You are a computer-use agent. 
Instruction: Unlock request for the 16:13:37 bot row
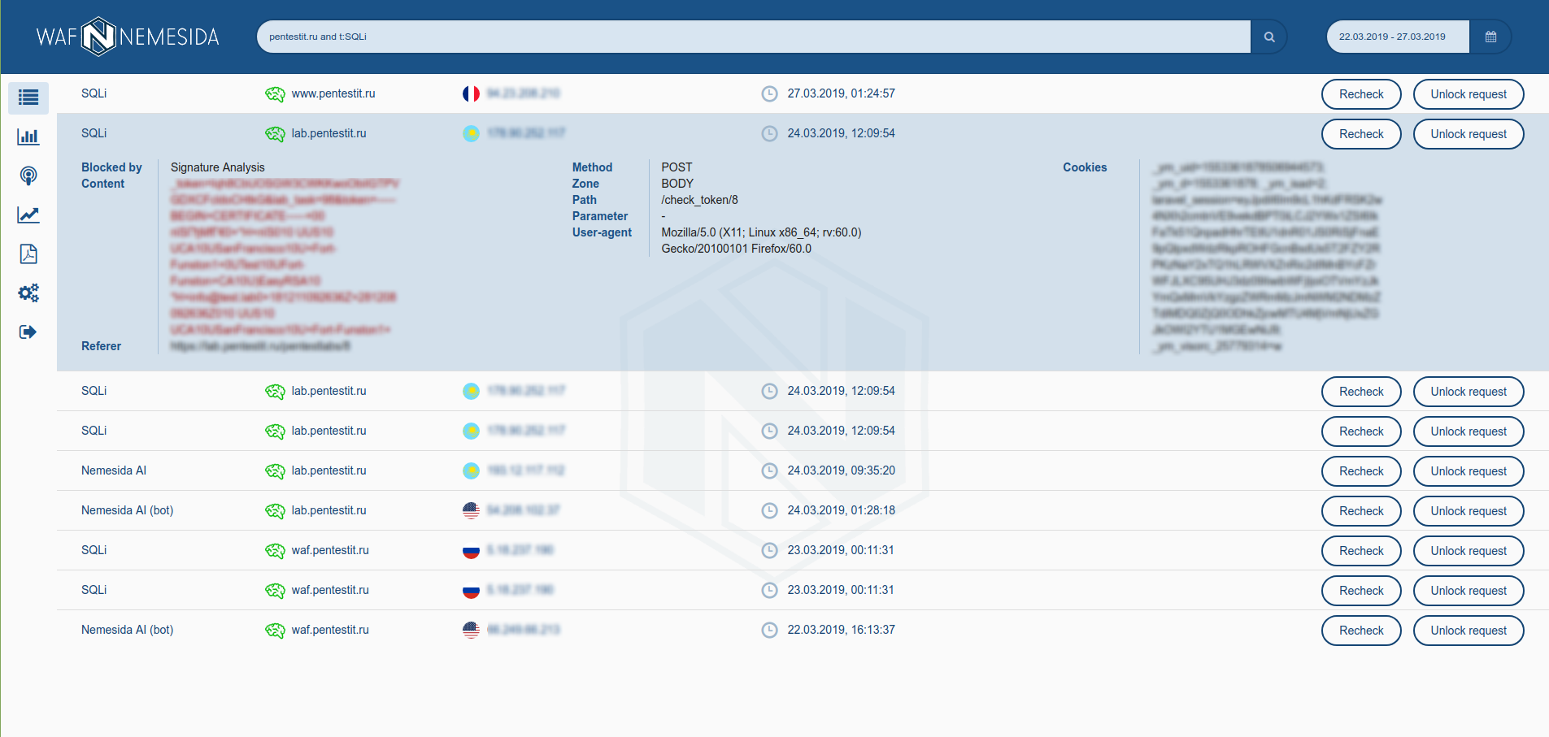pos(1469,631)
